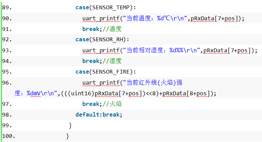The image size is (262, 142).
Task: Click line number 100
Action: tap(9, 136)
